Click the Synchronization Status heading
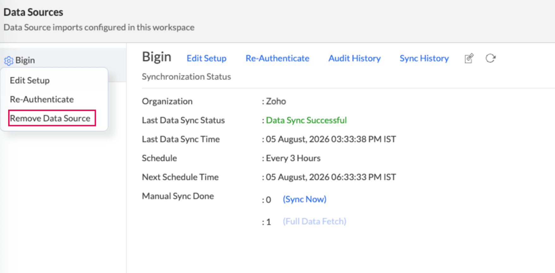Screen dimensions: 555x273 186,76
